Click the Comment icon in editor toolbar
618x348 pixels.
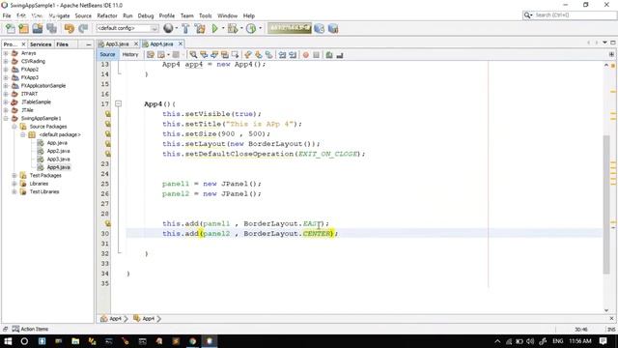(329, 55)
